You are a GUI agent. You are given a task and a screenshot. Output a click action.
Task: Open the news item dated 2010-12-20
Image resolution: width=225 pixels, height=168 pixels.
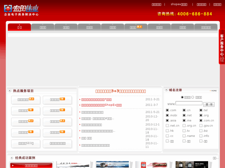point(97,119)
